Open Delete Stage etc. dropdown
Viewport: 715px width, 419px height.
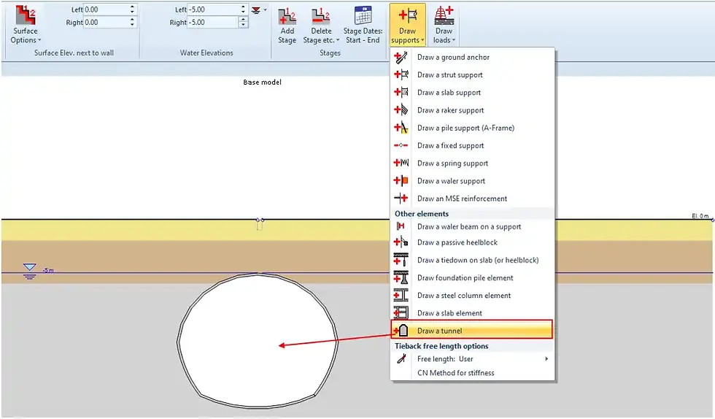[321, 25]
